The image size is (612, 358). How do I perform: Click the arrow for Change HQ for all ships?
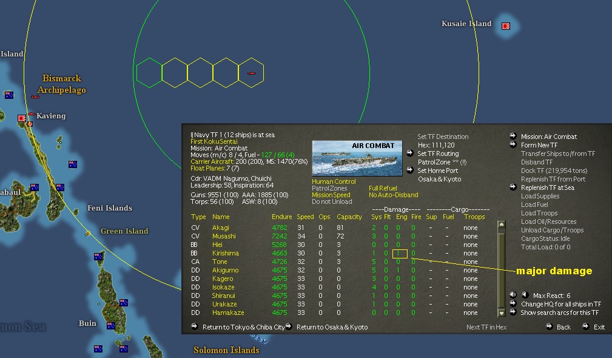click(x=513, y=303)
